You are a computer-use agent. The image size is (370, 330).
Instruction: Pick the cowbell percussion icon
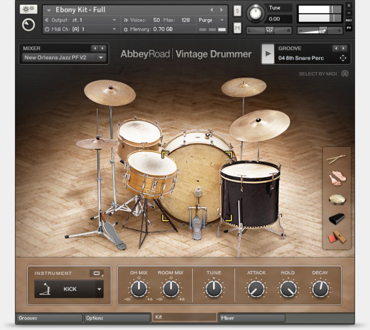(337, 218)
